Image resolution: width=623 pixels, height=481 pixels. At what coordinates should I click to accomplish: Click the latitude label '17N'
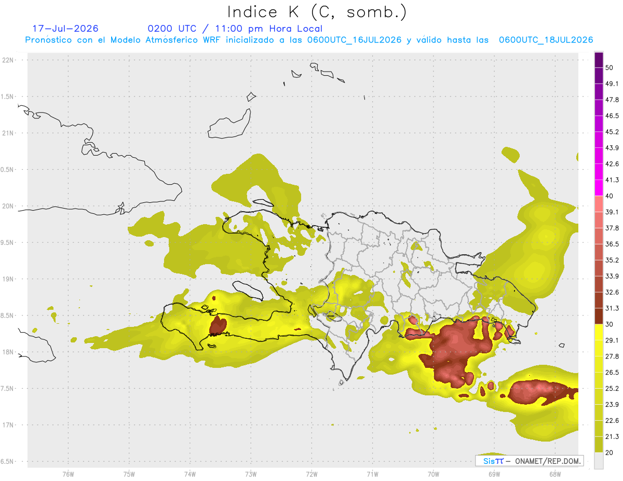point(8,425)
